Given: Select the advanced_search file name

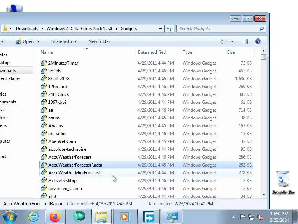Looking at the screenshot, I should (x=65, y=189).
